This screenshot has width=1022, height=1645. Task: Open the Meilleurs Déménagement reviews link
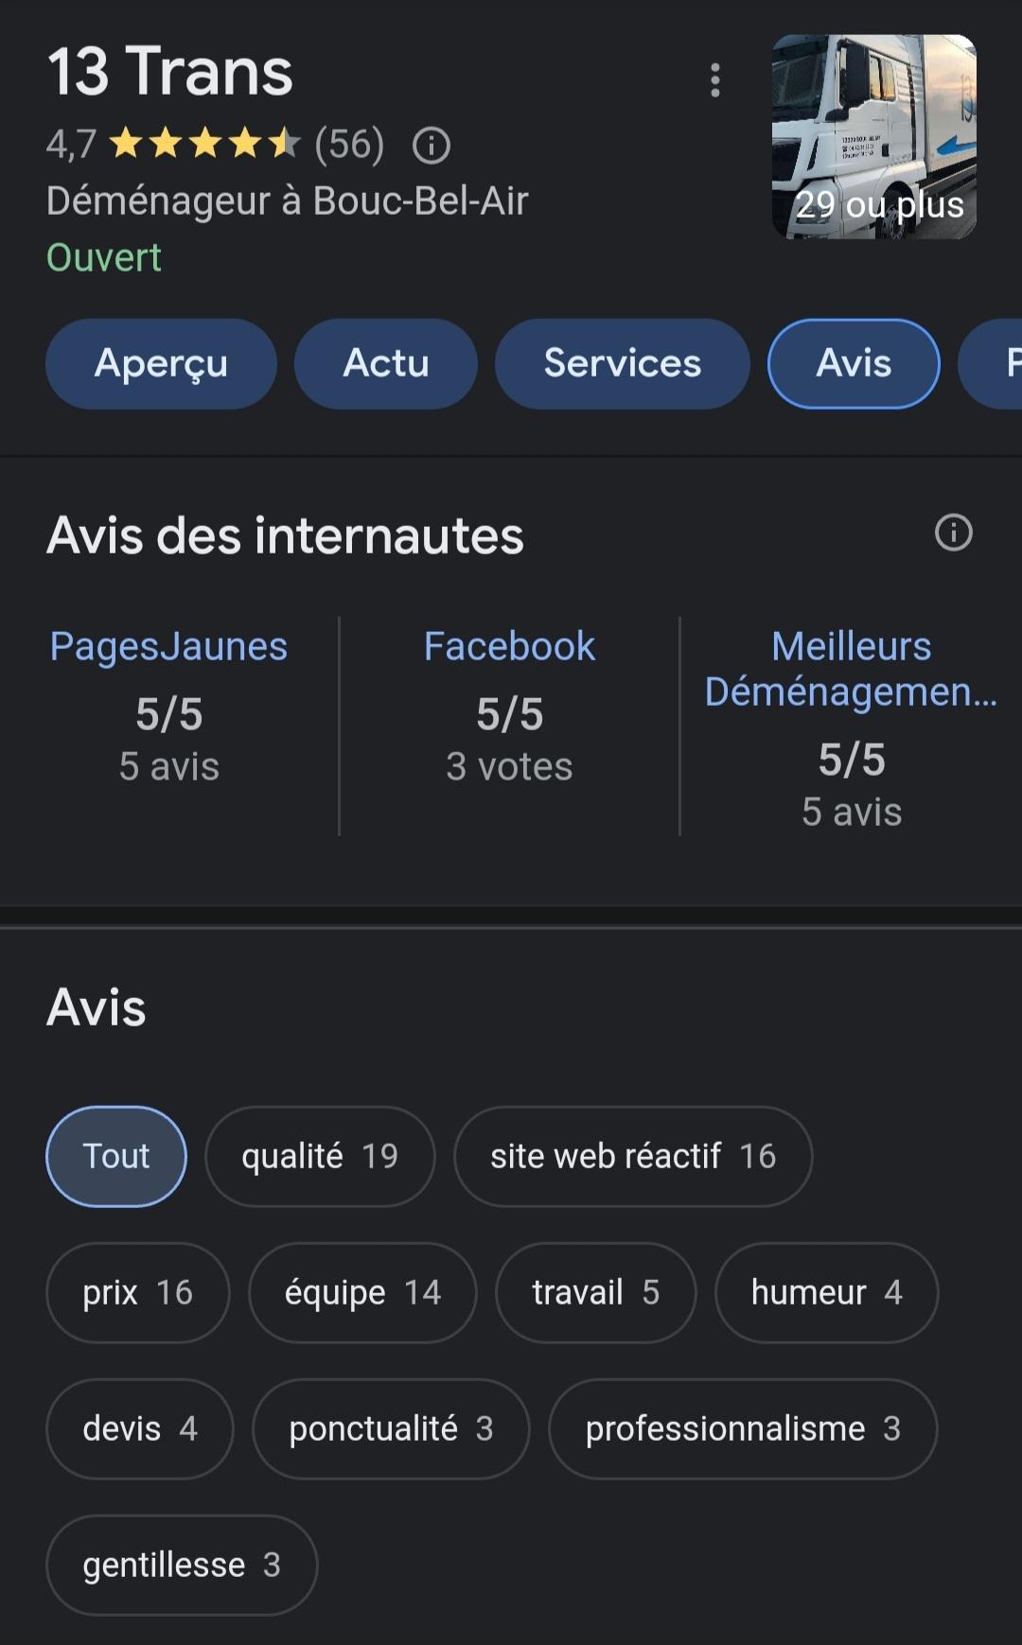pyautogui.click(x=851, y=669)
